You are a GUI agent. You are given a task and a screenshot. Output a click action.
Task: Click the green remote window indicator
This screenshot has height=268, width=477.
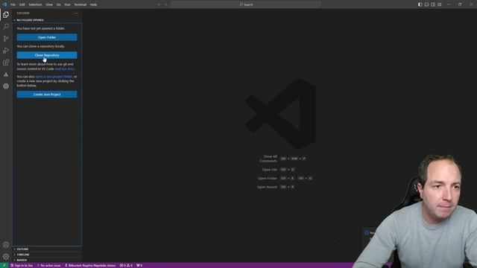(x=4, y=265)
